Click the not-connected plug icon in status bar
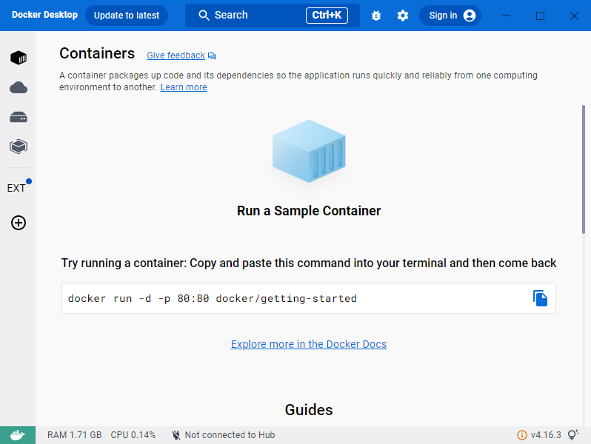This screenshot has width=591, height=444. (x=176, y=435)
